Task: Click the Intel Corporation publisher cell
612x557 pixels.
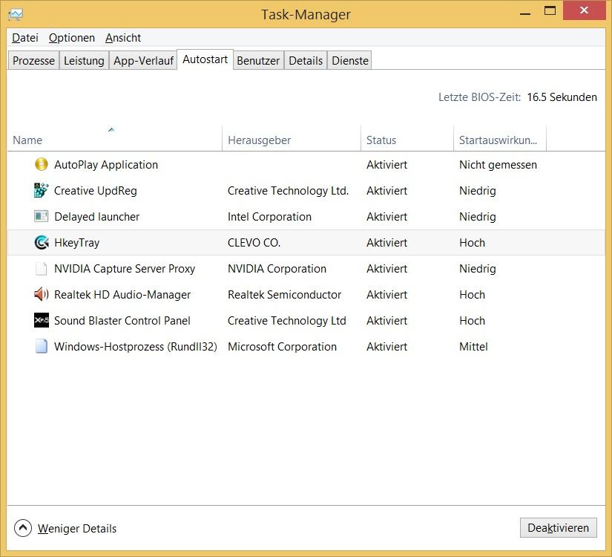Action: point(270,217)
